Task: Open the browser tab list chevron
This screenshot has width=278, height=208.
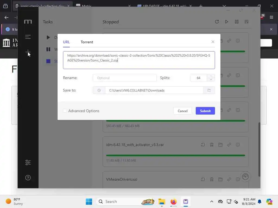Action: click(224, 6)
